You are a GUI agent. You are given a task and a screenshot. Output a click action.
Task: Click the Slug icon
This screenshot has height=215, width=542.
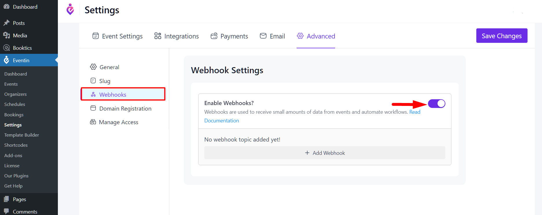(x=93, y=80)
